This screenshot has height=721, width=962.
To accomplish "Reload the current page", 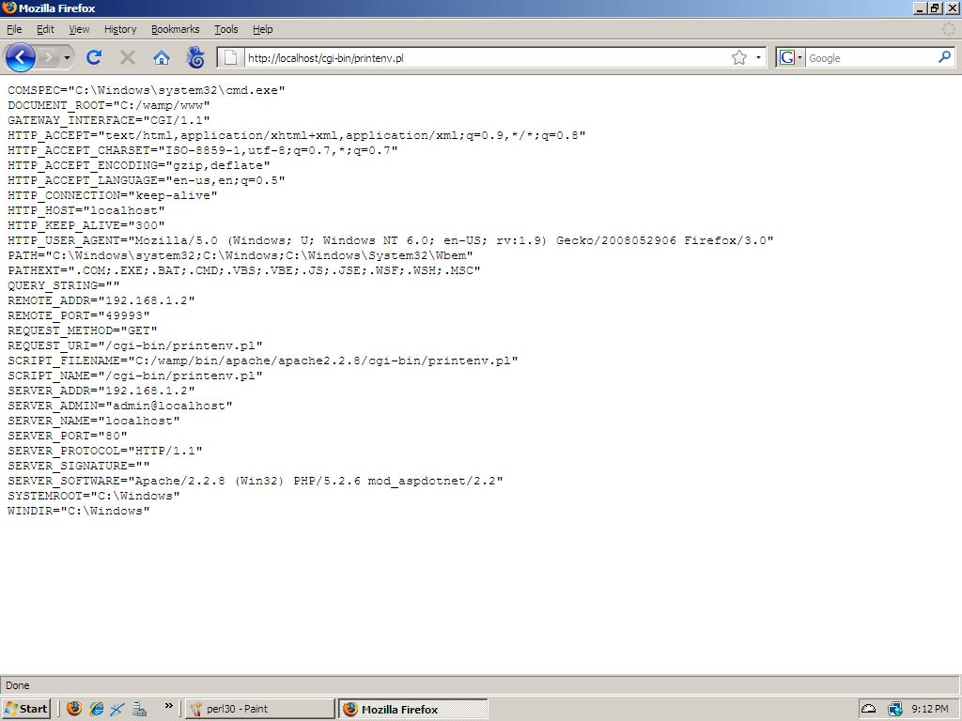I will pyautogui.click(x=94, y=57).
